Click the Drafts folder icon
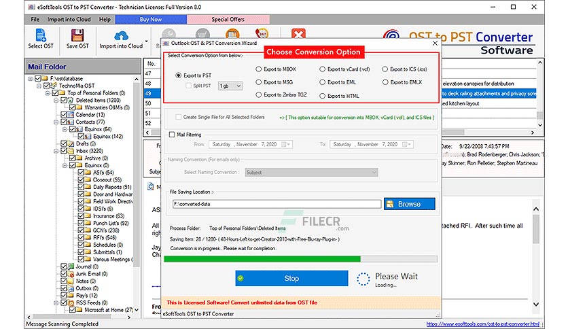The height and width of the screenshot is (329, 568). point(71,143)
